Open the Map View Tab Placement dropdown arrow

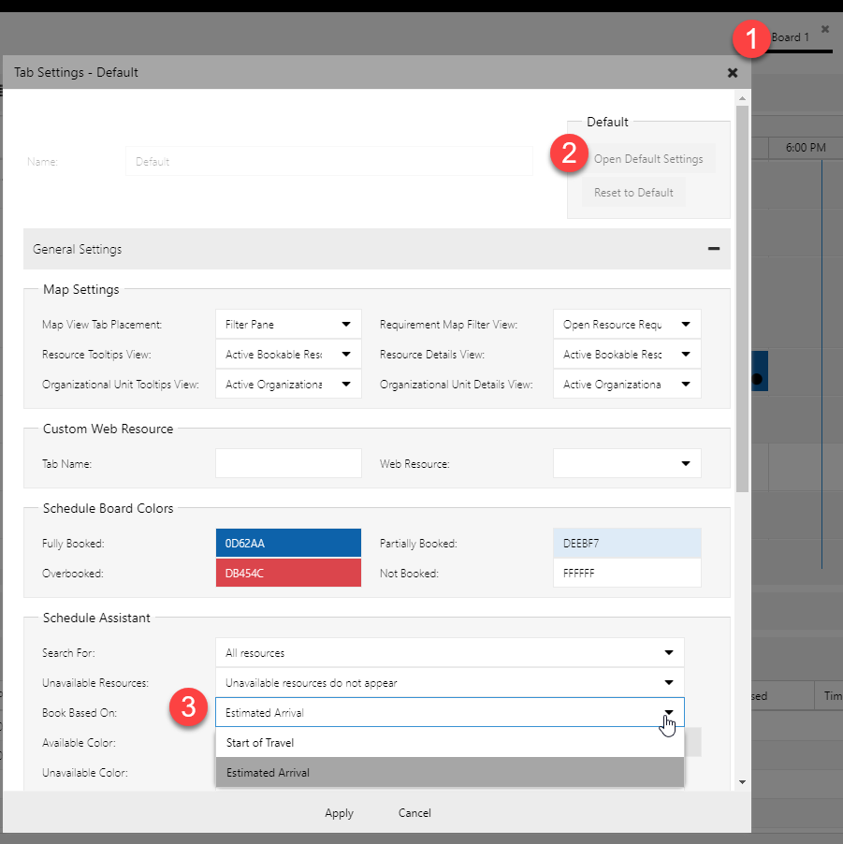pos(348,324)
